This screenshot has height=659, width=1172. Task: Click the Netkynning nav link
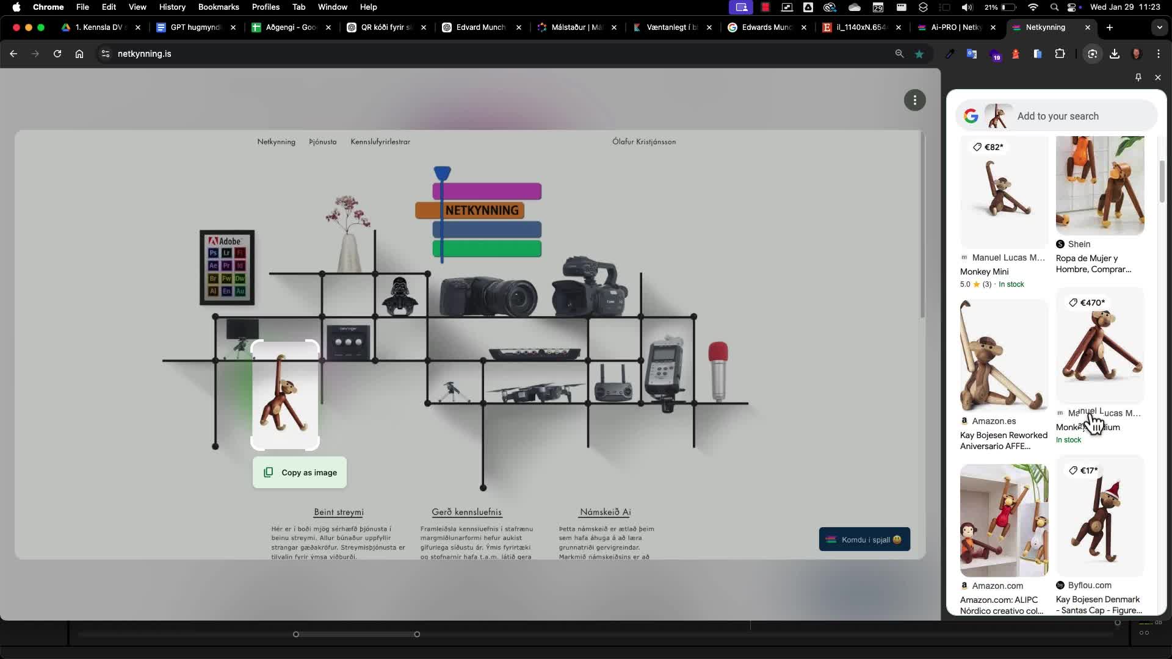[276, 142]
